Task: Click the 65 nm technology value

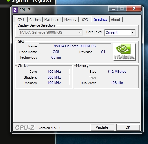Action: pyautogui.click(x=56, y=57)
